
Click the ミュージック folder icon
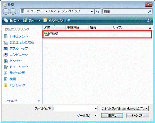tap(5, 67)
